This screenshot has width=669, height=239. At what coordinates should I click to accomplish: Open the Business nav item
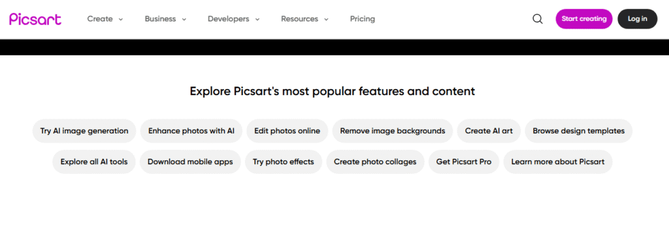pos(160,19)
